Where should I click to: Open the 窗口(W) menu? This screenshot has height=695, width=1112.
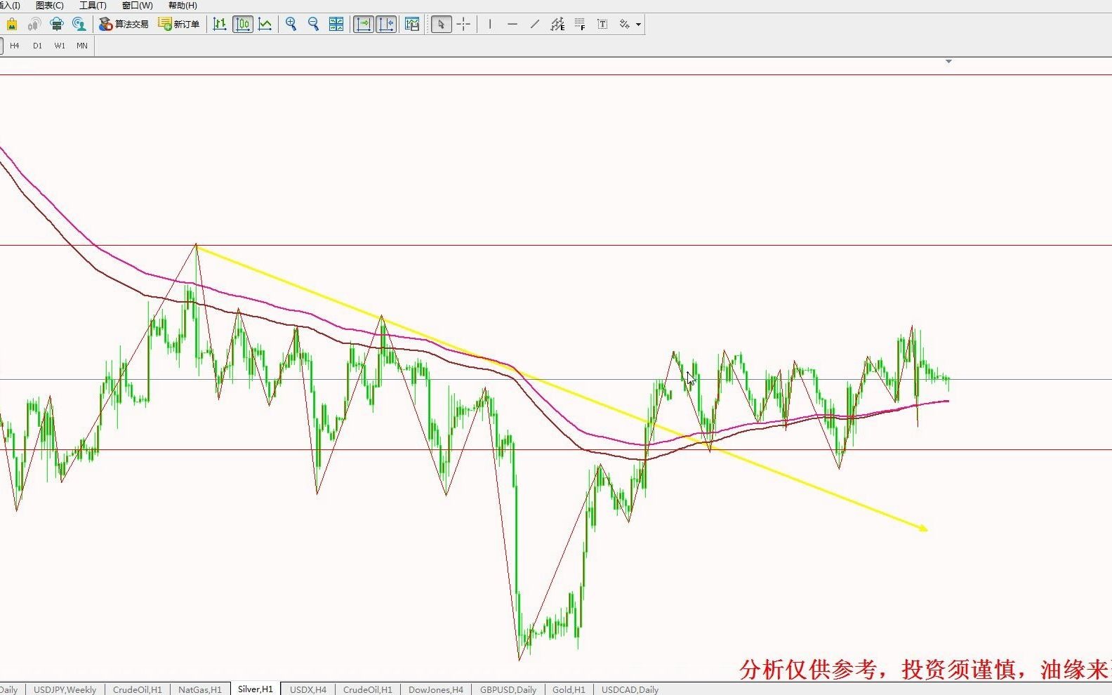tap(137, 6)
